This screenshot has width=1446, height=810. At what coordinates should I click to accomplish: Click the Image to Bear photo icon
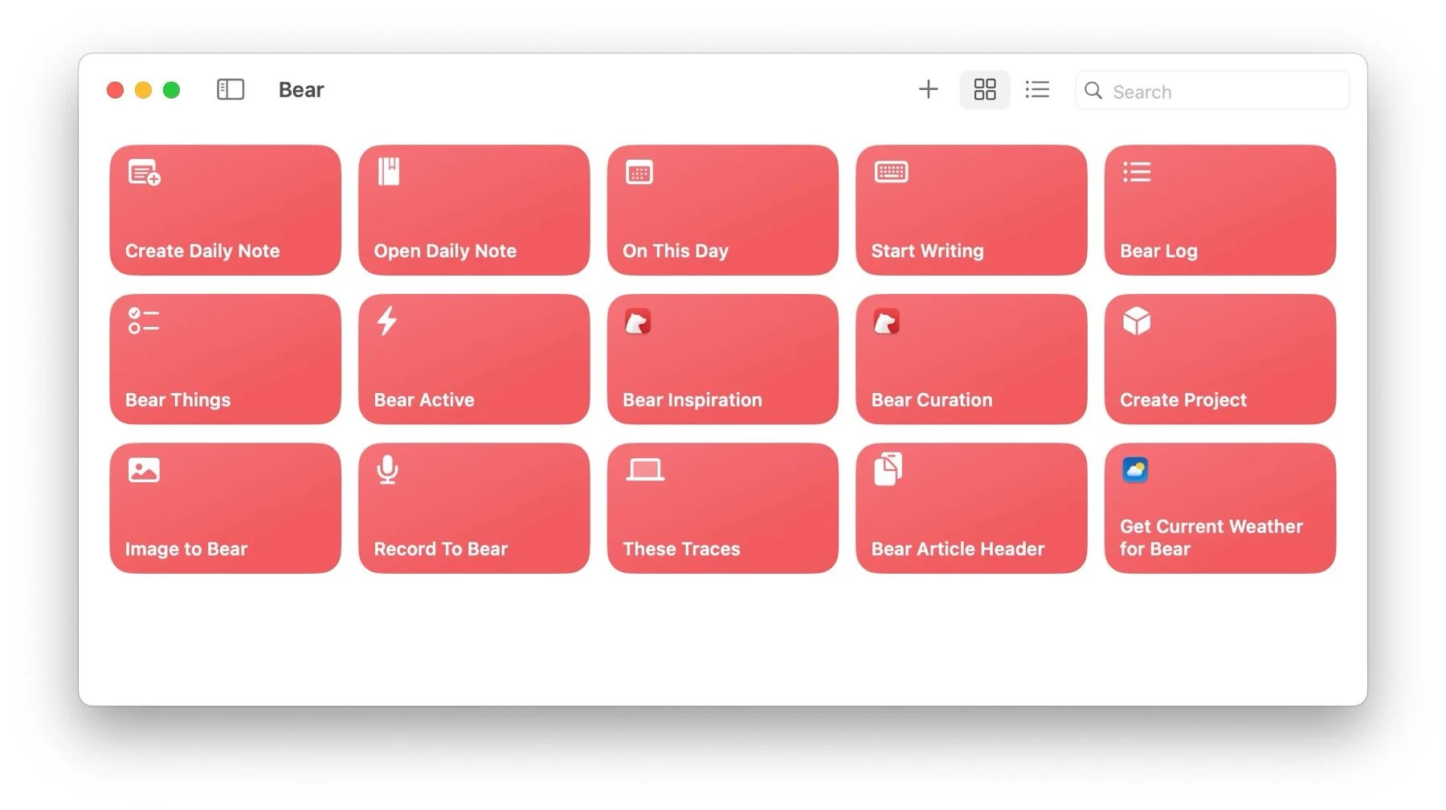(x=144, y=470)
